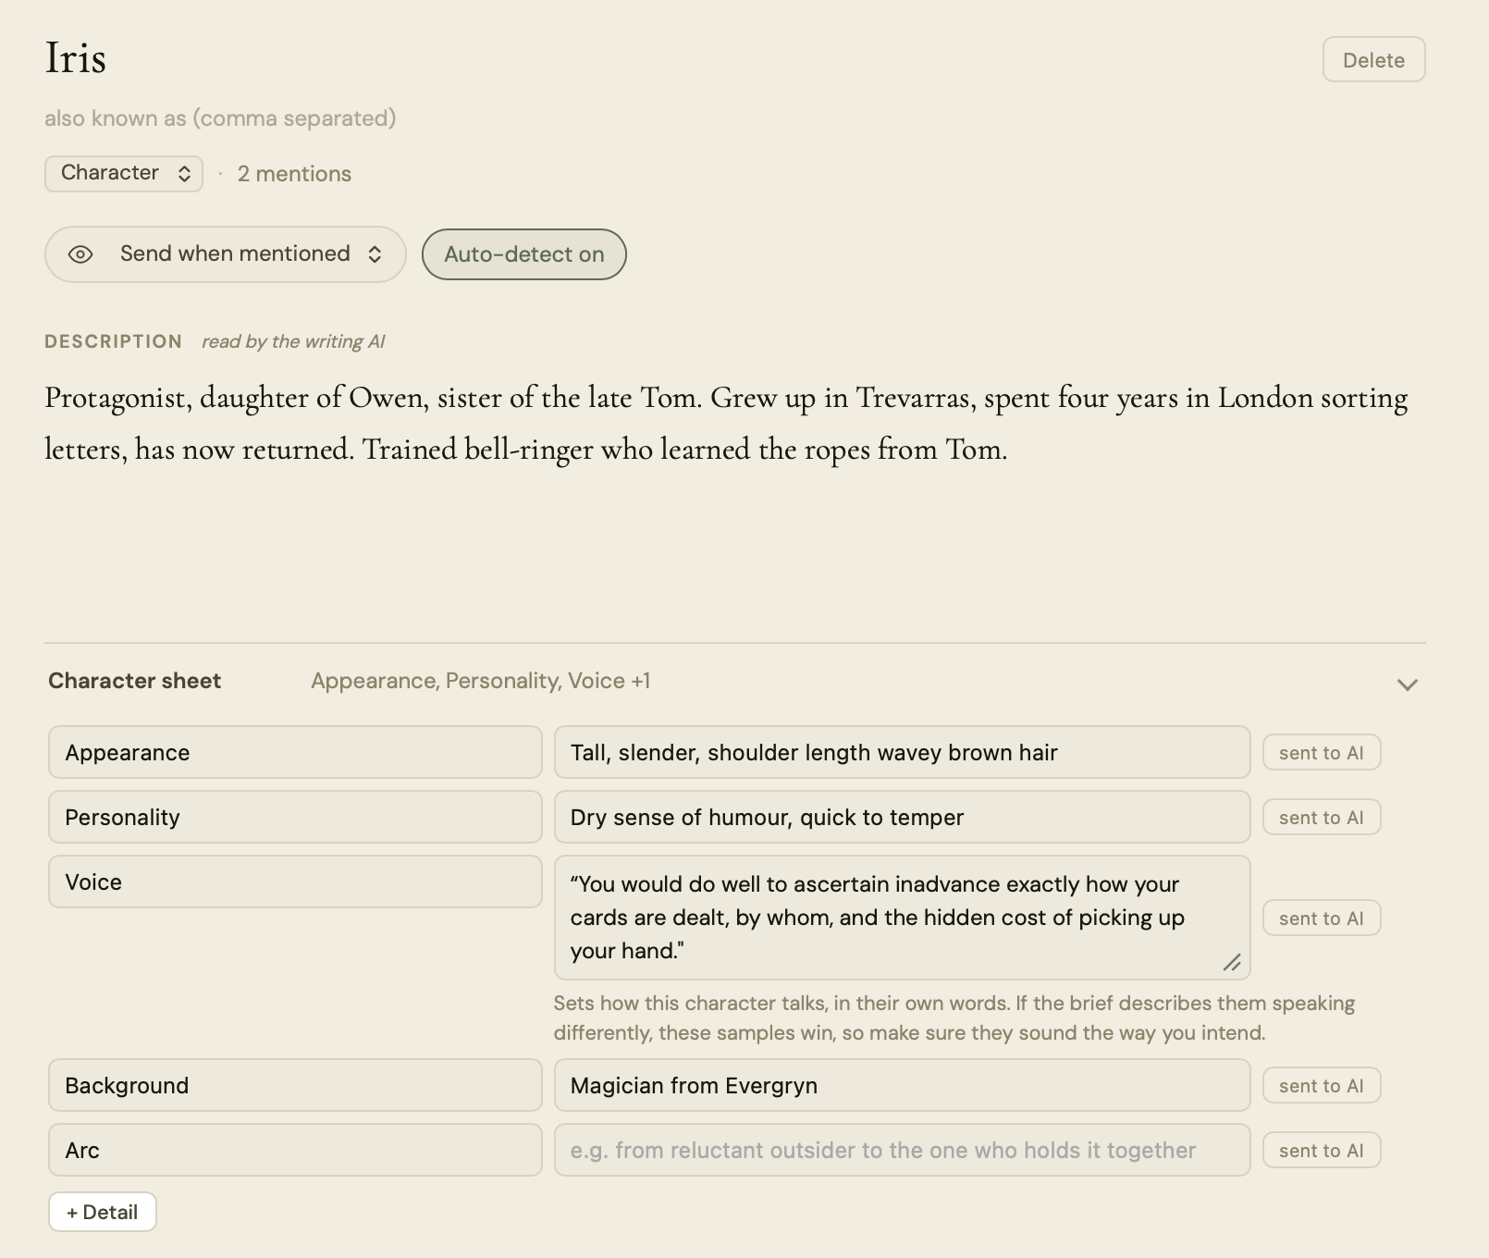Open the Send when mentioned dropdown
1489x1258 pixels.
coord(226,254)
